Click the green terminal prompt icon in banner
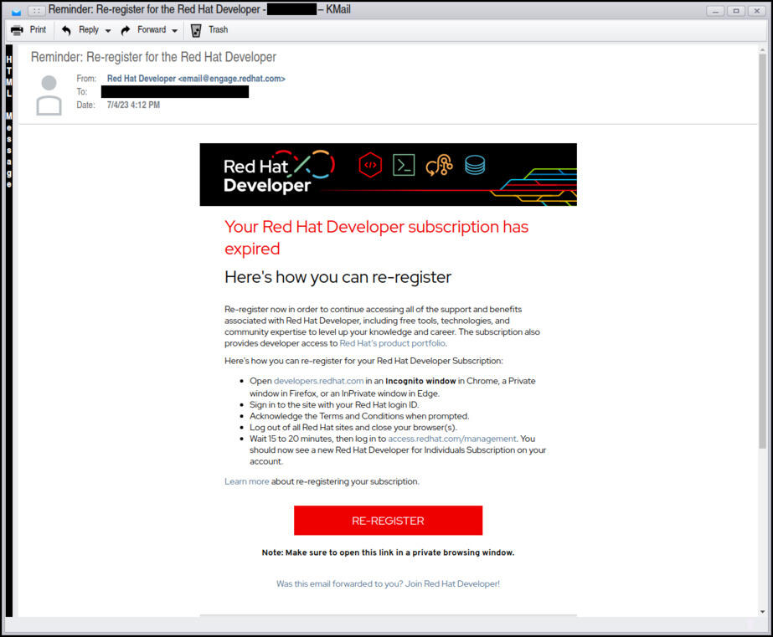 click(x=404, y=165)
